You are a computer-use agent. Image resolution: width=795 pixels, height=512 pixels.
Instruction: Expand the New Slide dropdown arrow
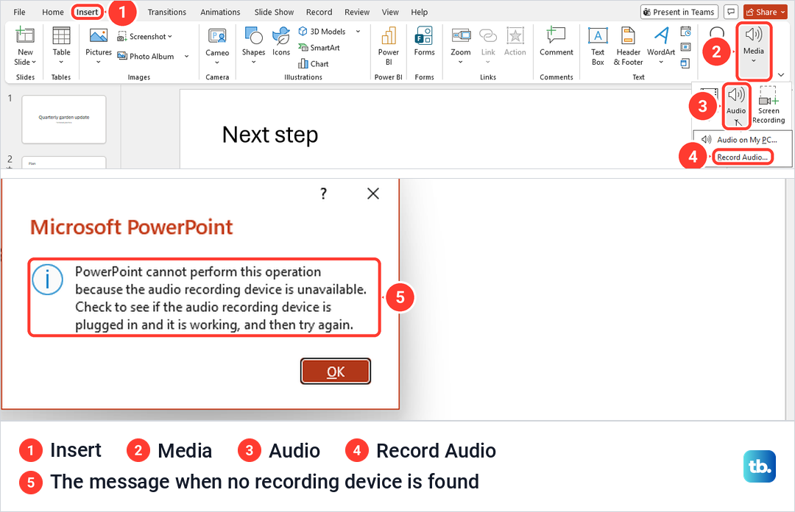click(34, 62)
